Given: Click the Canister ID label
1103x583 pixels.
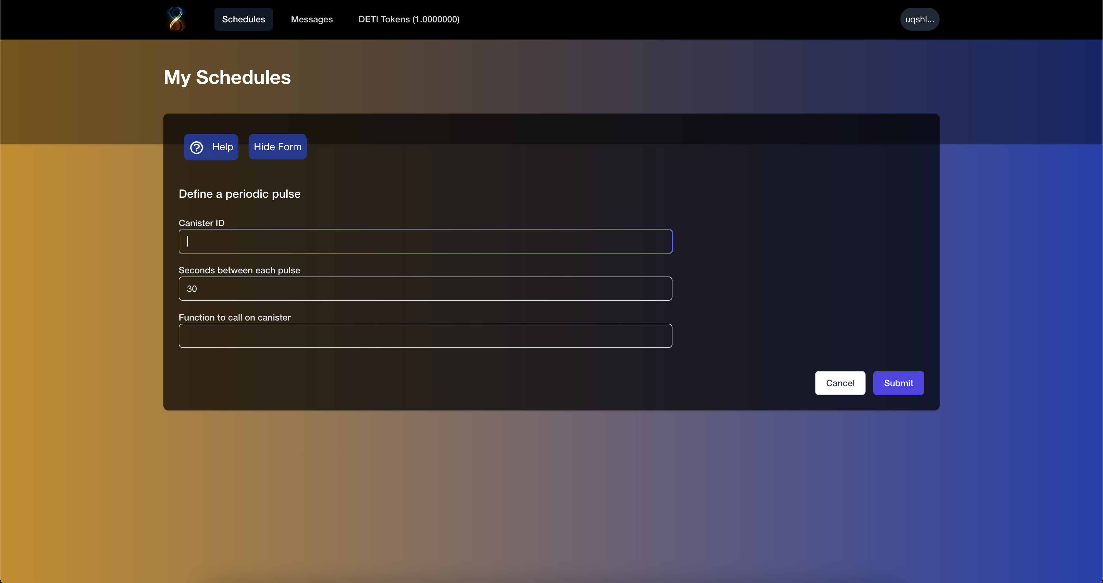Looking at the screenshot, I should (201, 223).
